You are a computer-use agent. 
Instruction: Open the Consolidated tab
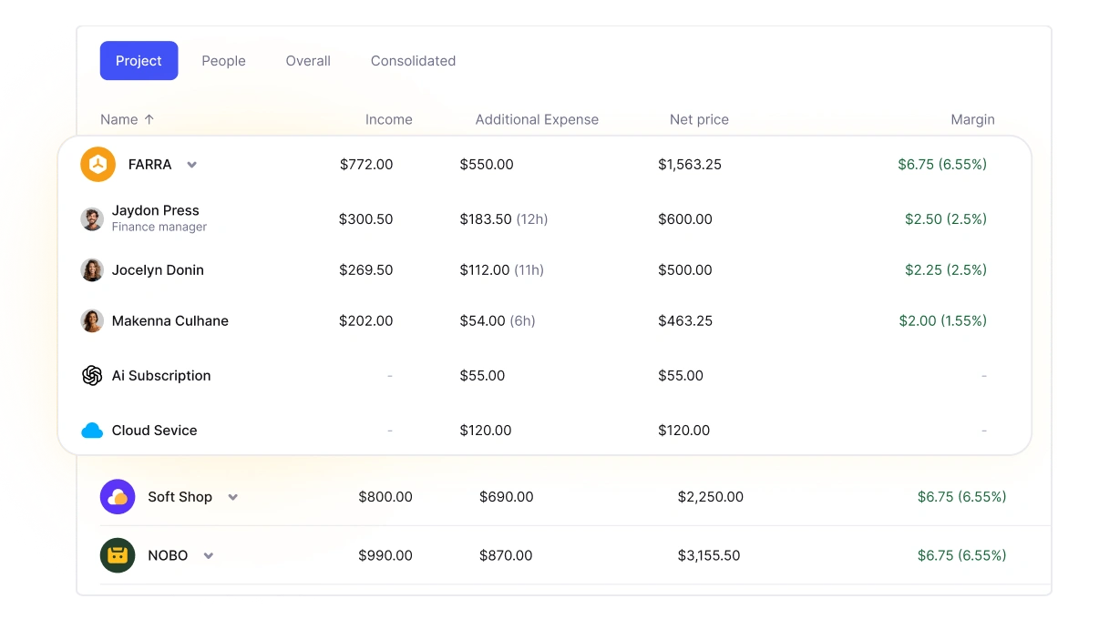pos(413,61)
